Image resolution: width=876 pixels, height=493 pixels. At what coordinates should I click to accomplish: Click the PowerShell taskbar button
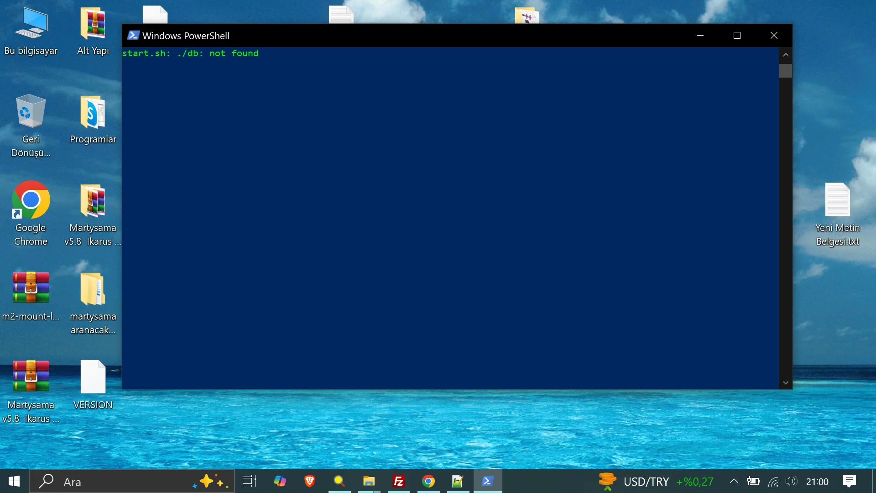[488, 481]
